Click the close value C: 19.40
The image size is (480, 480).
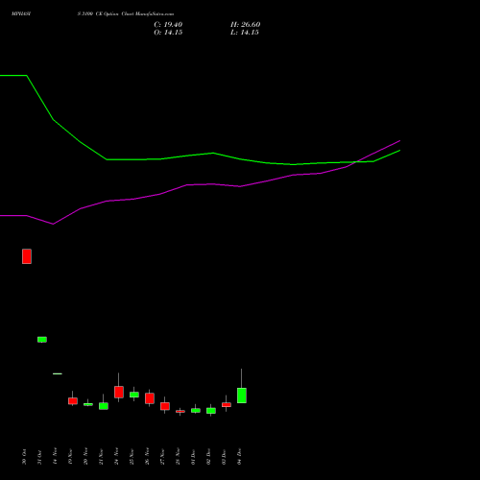coord(168,25)
